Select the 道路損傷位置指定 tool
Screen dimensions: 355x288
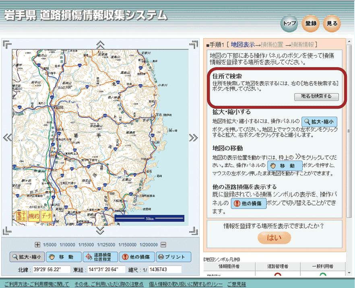pyautogui.click(x=100, y=257)
